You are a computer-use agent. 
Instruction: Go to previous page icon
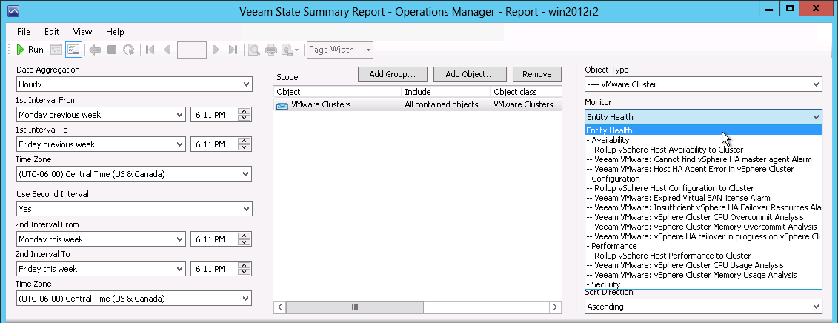167,50
